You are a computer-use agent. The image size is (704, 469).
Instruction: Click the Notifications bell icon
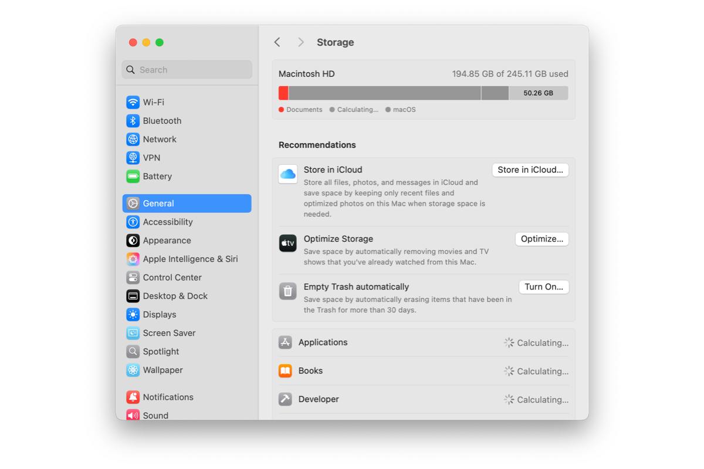(x=133, y=397)
